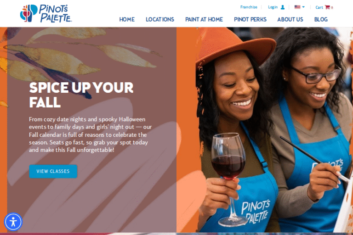Click the hero photo of women painting
This screenshot has height=235, width=353.
tap(265, 130)
